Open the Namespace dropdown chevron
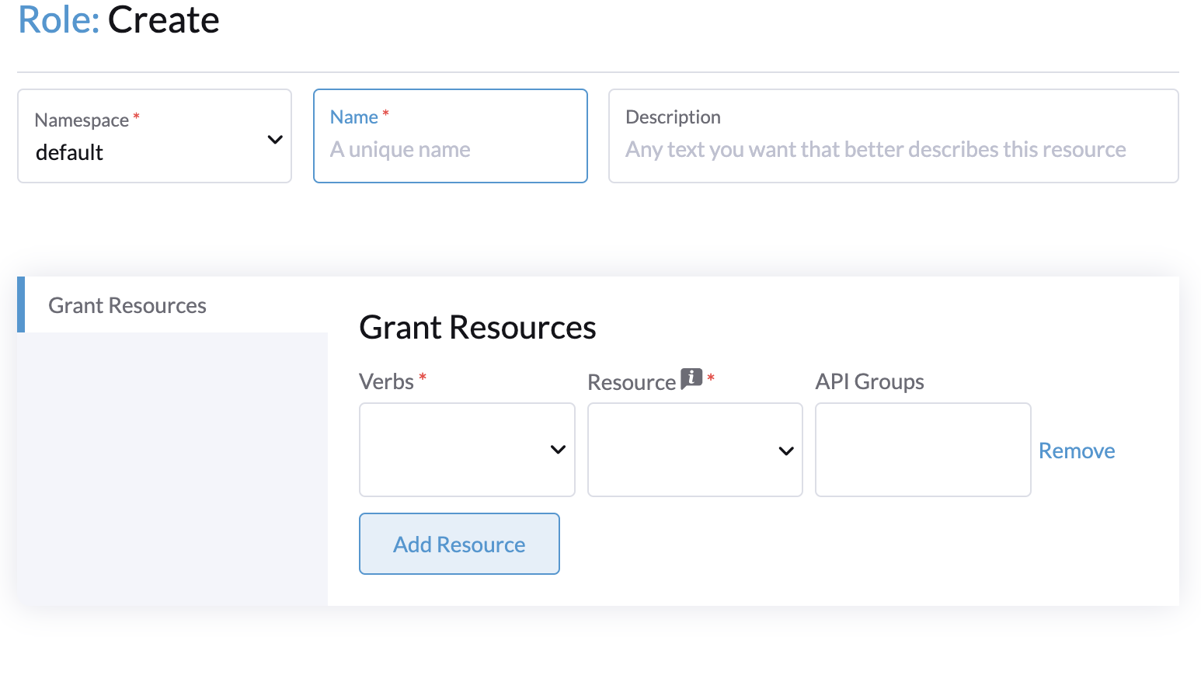 274,138
